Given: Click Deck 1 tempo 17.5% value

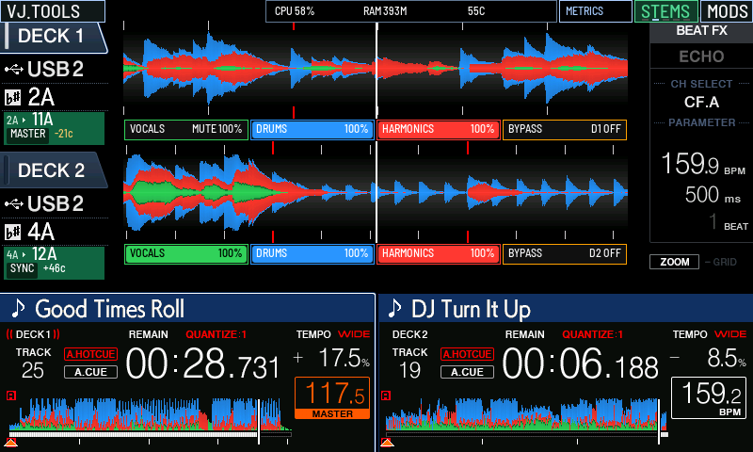Looking at the screenshot, I should 344,359.
